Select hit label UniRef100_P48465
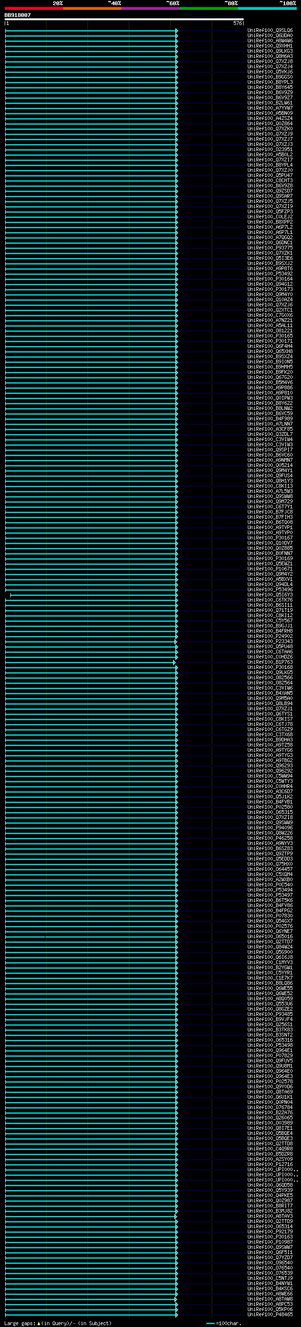 [270, 1314]
